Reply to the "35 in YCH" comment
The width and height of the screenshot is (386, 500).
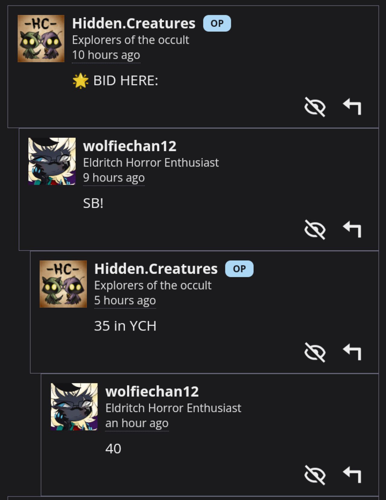(352, 352)
